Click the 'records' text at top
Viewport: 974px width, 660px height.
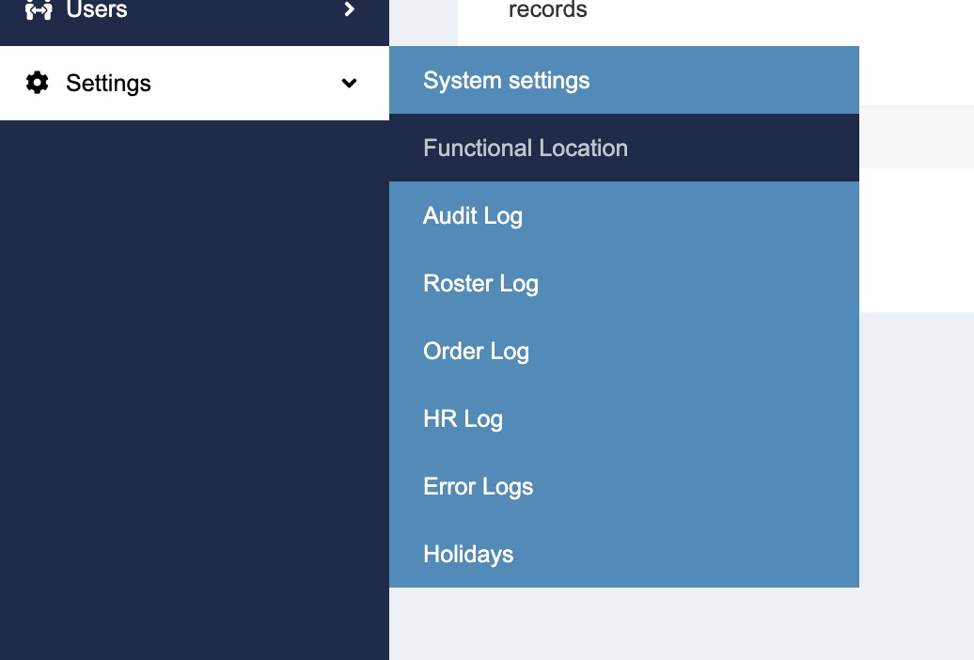(547, 10)
